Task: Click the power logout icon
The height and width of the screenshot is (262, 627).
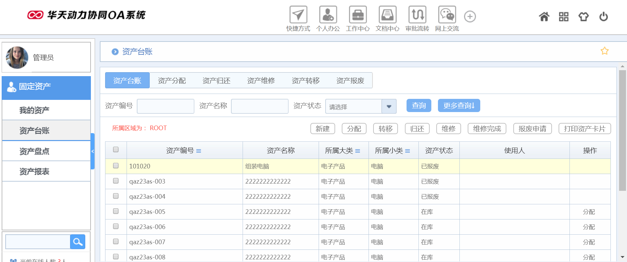Action: (x=603, y=16)
